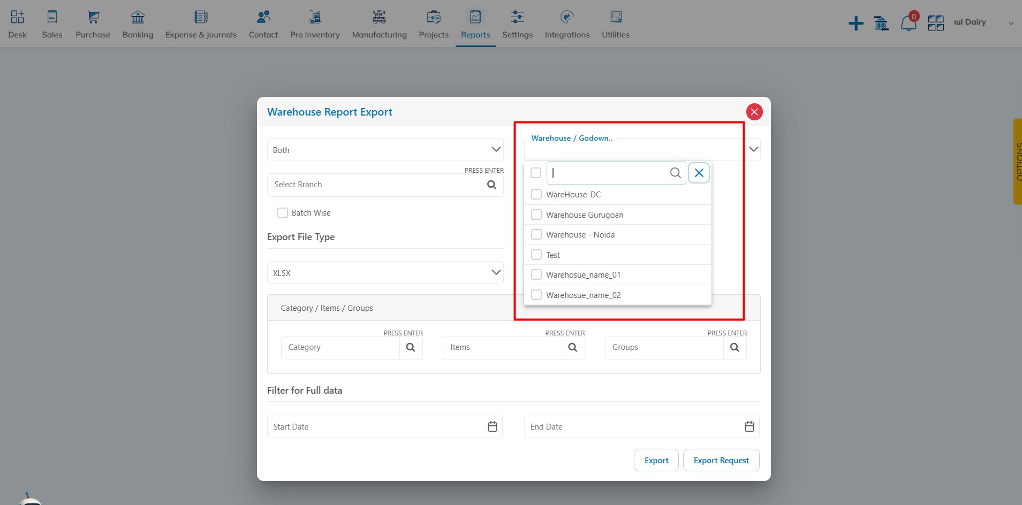Click the Groups search icon
This screenshot has height=505, width=1022.
(735, 348)
